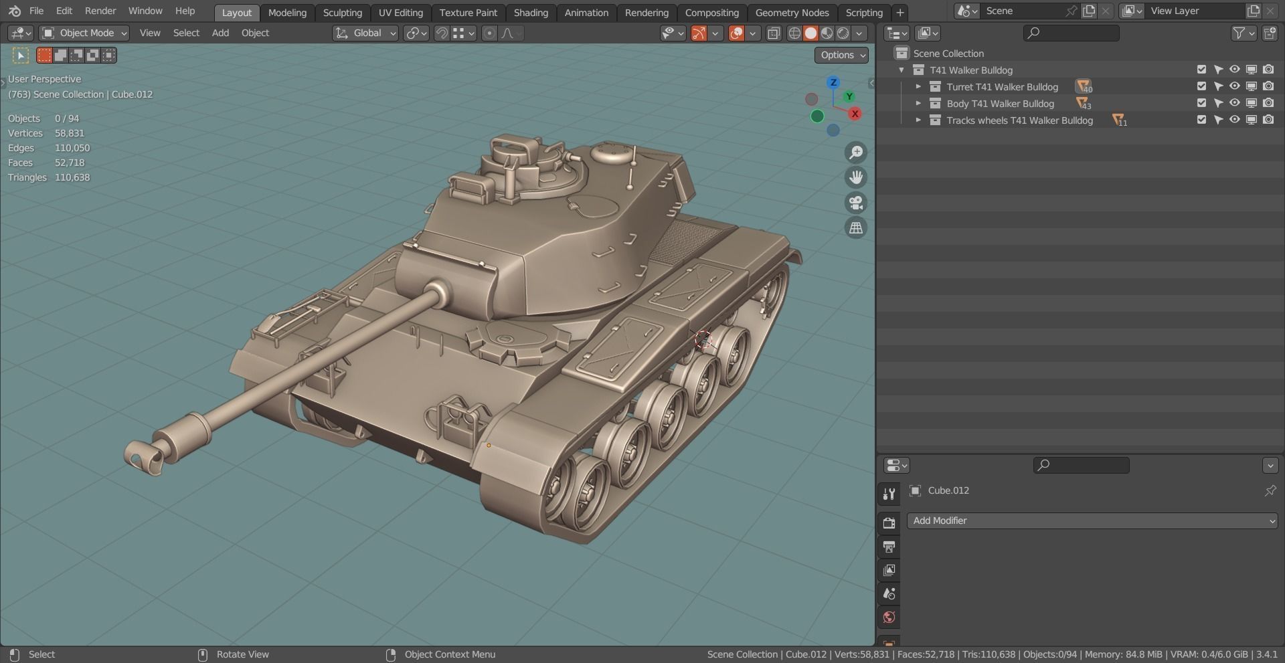Select rendered viewport shading
Viewport: 1285px width, 663px height.
click(x=843, y=33)
